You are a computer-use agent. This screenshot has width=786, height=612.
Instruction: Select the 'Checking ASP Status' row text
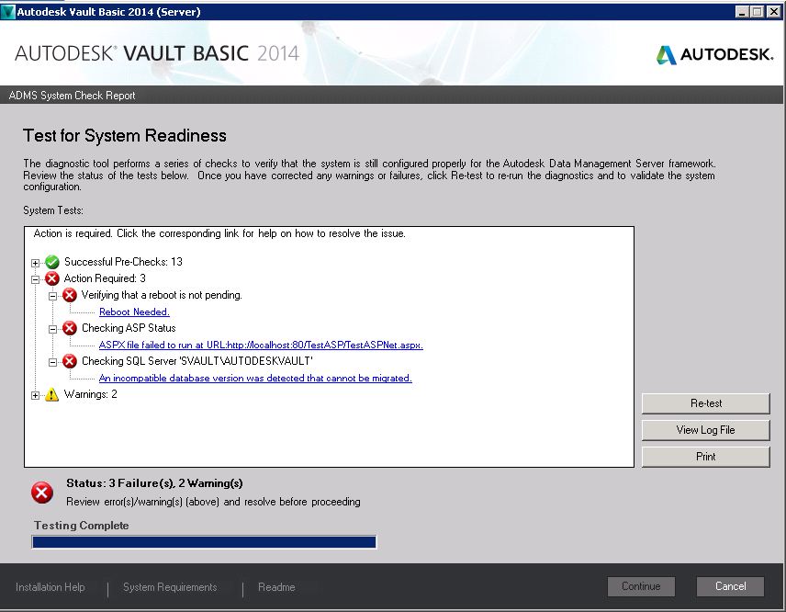(x=129, y=328)
